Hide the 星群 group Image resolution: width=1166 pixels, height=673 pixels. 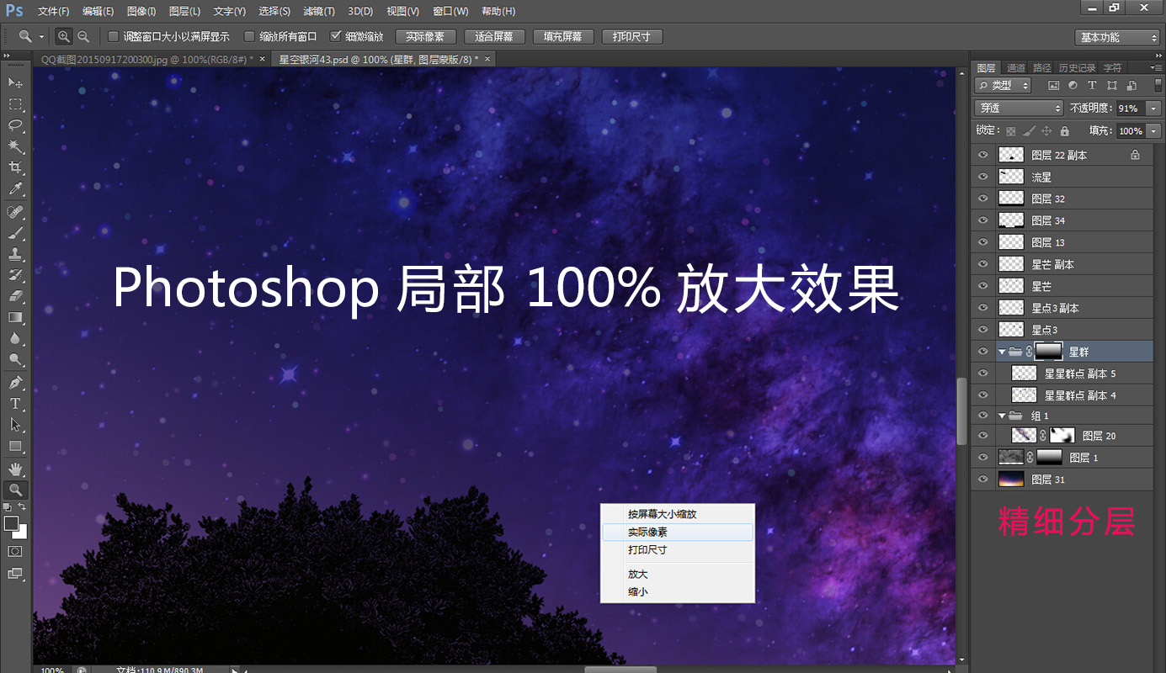[982, 352]
